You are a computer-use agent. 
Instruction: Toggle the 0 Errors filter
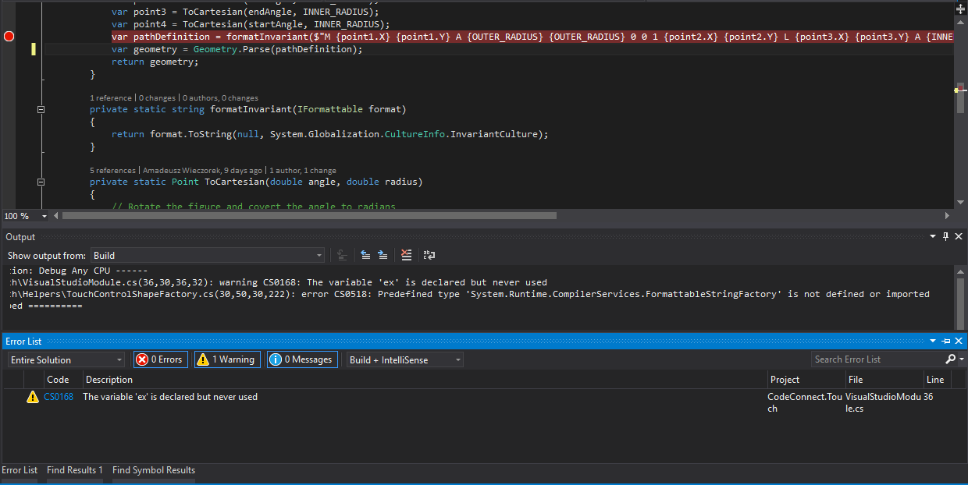[160, 359]
